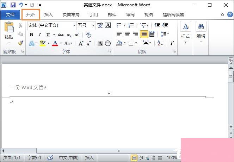The height and width of the screenshot is (162, 234).
Task: Increase paragraph indent
Action: [x=165, y=25]
